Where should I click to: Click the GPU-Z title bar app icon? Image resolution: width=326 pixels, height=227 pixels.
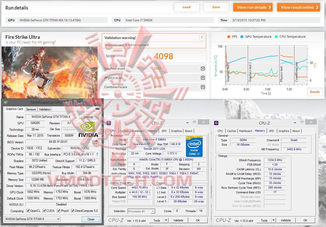6,102
